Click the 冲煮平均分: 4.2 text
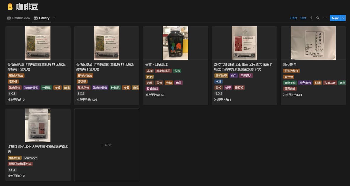 [x=155, y=95]
